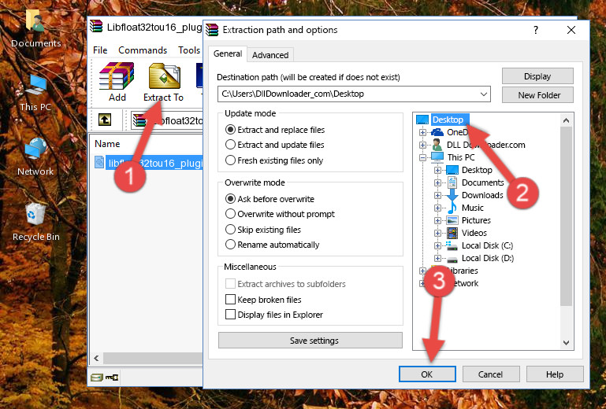Enable Display files in Explorer checkbox
The image size is (606, 409).
[x=230, y=315]
